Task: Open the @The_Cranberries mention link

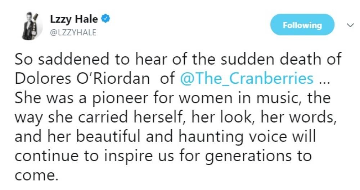Action: [246, 79]
